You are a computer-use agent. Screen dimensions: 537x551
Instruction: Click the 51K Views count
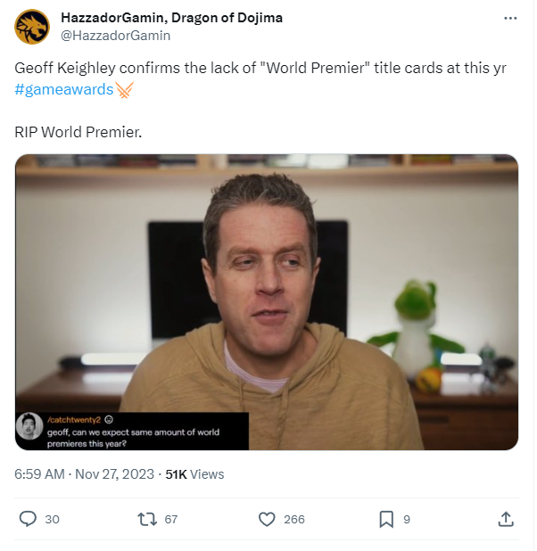[194, 474]
